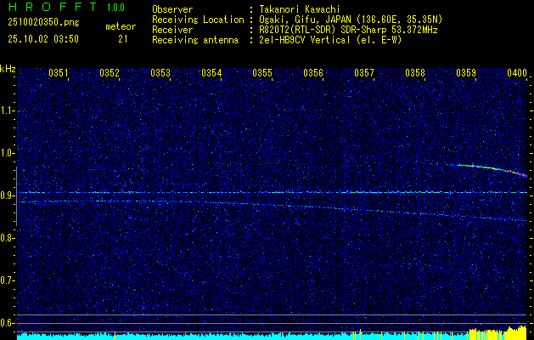This screenshot has height=340, width=534.
Task: Click the HROFFT title text
Action: pos(49,8)
